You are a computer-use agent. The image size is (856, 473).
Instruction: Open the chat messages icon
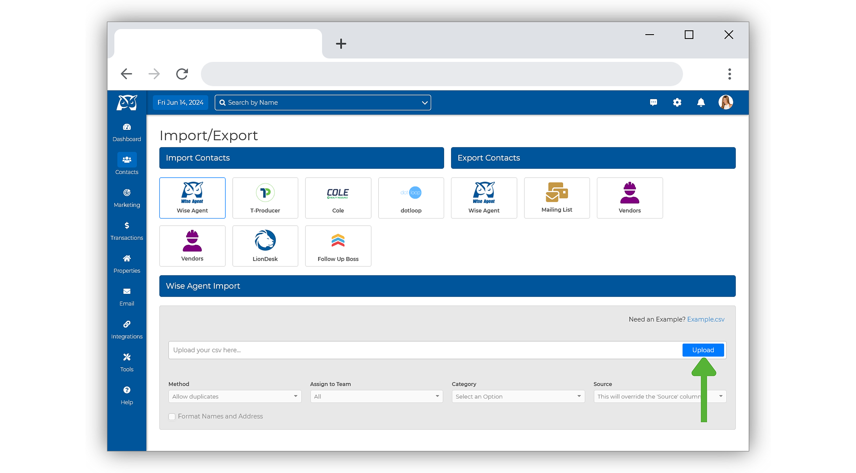653,102
